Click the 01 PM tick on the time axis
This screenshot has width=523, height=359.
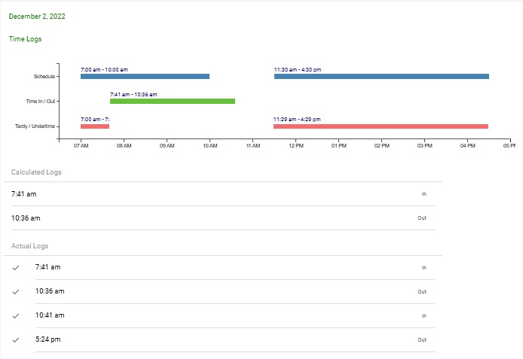coord(338,146)
